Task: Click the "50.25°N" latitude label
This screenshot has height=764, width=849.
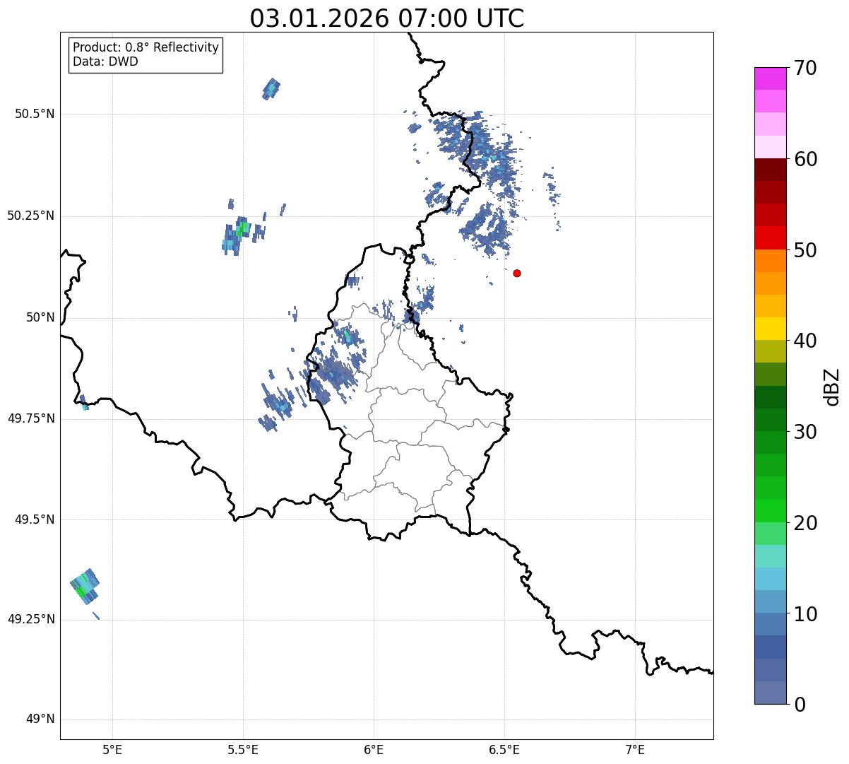Action: point(31,216)
